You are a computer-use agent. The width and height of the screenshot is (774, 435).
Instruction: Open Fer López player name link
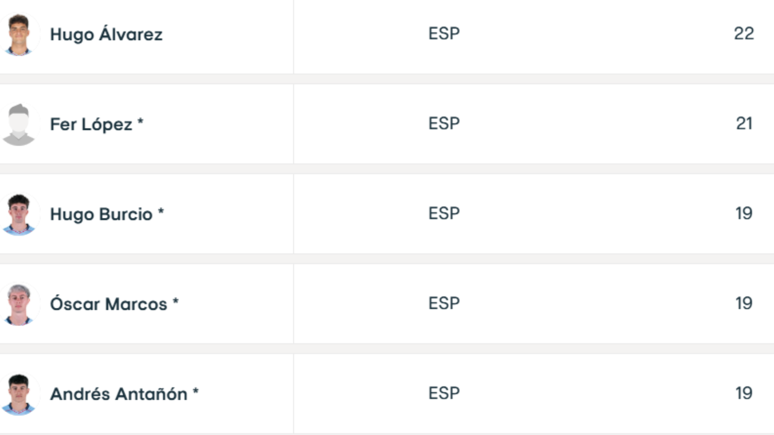pos(91,124)
